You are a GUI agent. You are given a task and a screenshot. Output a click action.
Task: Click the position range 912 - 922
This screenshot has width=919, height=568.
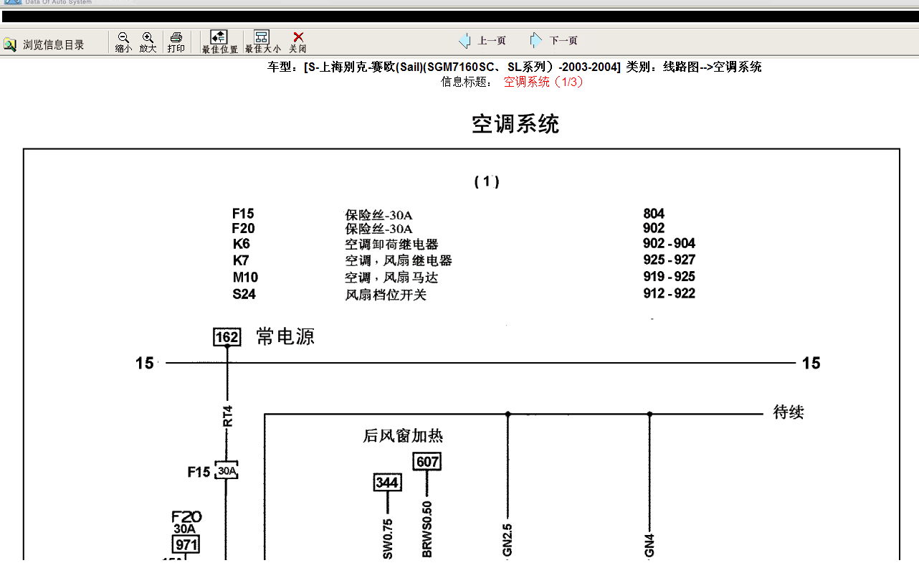tap(670, 293)
